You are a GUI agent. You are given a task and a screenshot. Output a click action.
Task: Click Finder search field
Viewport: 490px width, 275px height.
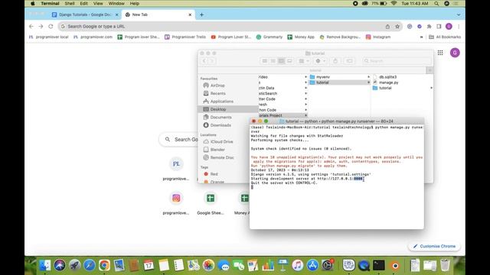pos(397,61)
